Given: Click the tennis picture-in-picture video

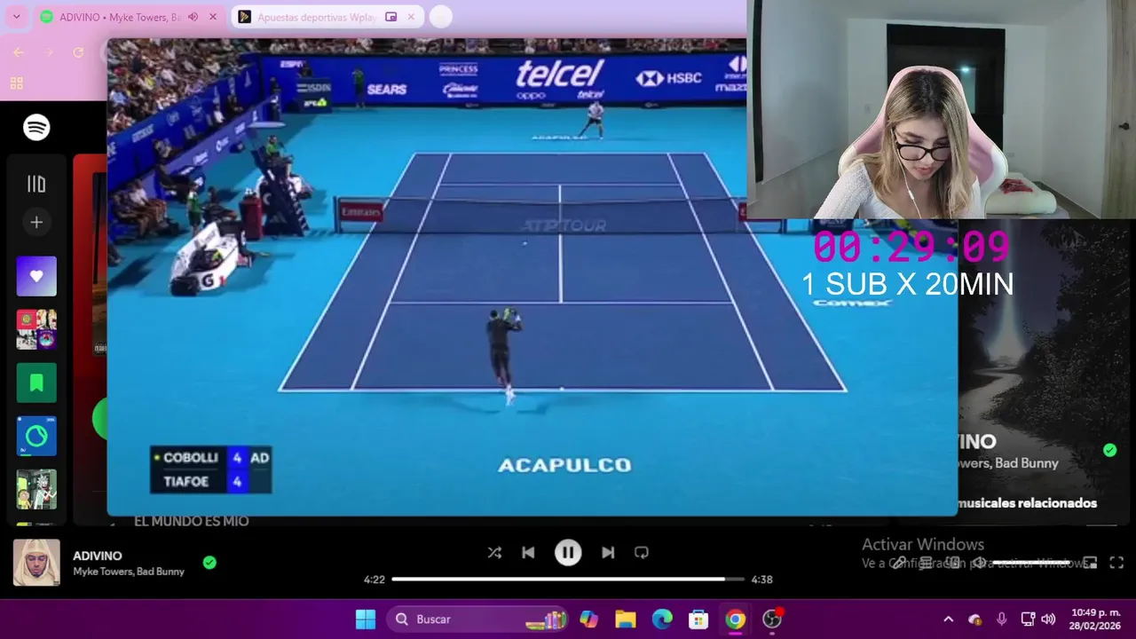Looking at the screenshot, I should point(532,276).
